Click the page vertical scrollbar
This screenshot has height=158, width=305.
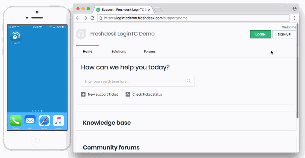point(297,71)
